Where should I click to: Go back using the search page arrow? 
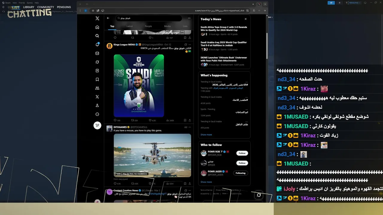[108, 18]
